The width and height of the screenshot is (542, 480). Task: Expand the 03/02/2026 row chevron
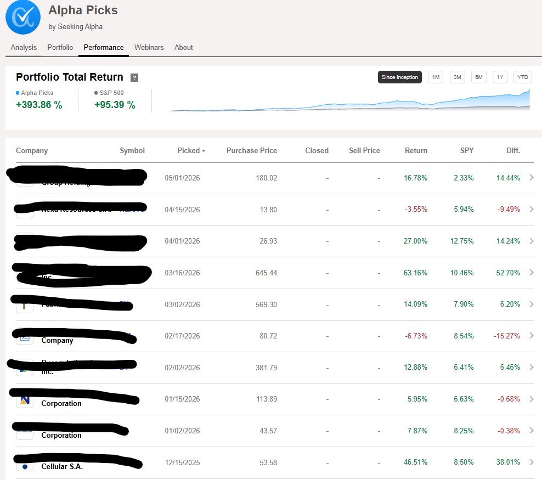click(531, 304)
